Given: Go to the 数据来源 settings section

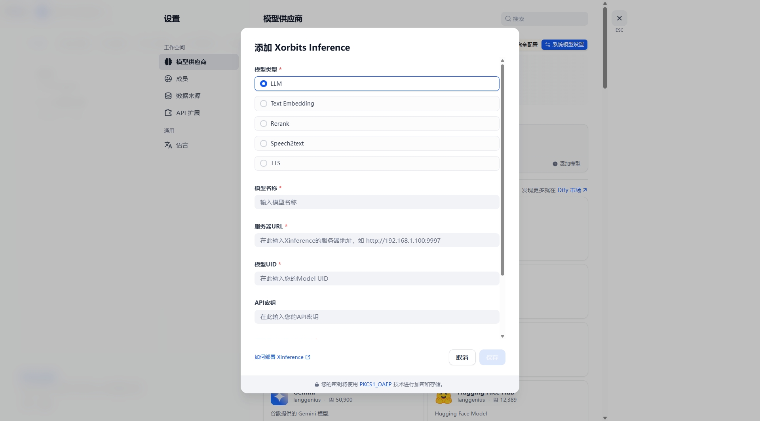Looking at the screenshot, I should coord(188,96).
